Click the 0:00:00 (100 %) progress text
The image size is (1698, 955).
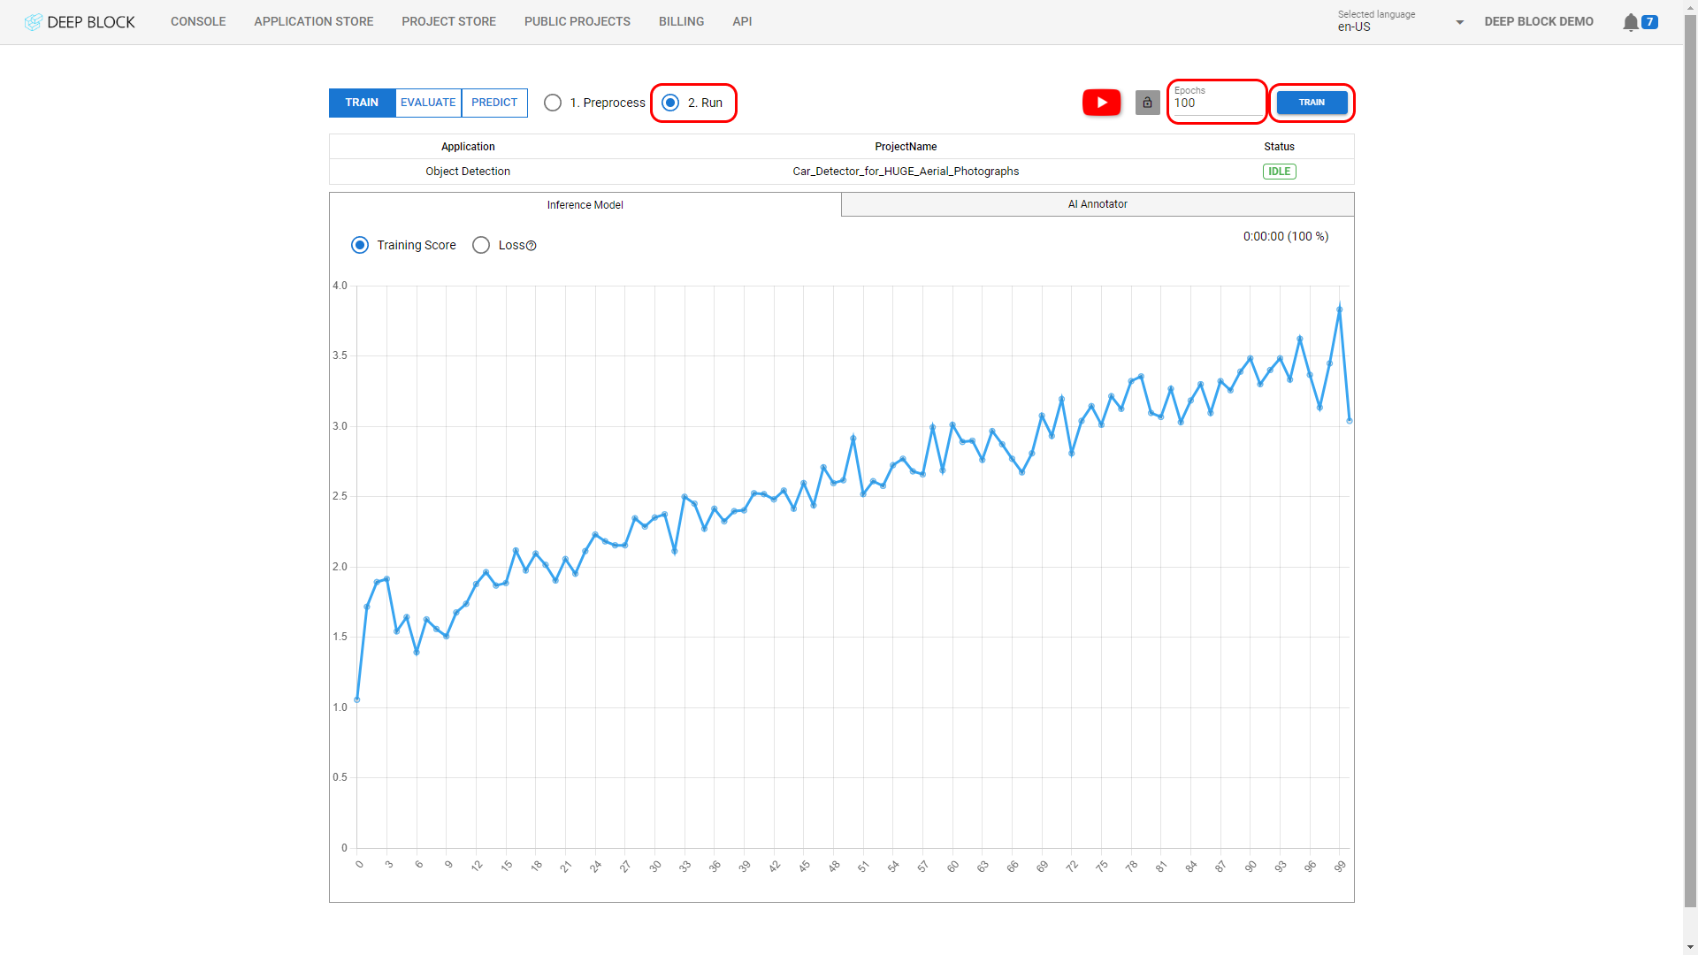pyautogui.click(x=1286, y=236)
